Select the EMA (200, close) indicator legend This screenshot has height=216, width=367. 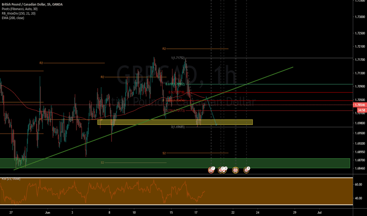pos(13,18)
